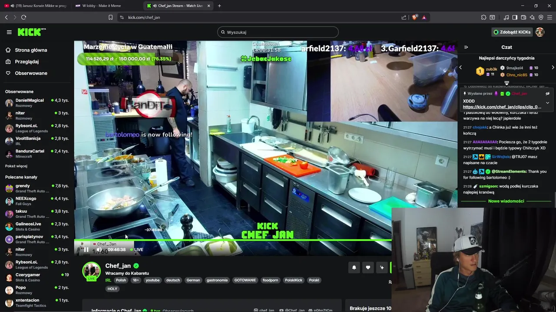Open the IRL category link
This screenshot has height=312, width=556.
pos(108,280)
